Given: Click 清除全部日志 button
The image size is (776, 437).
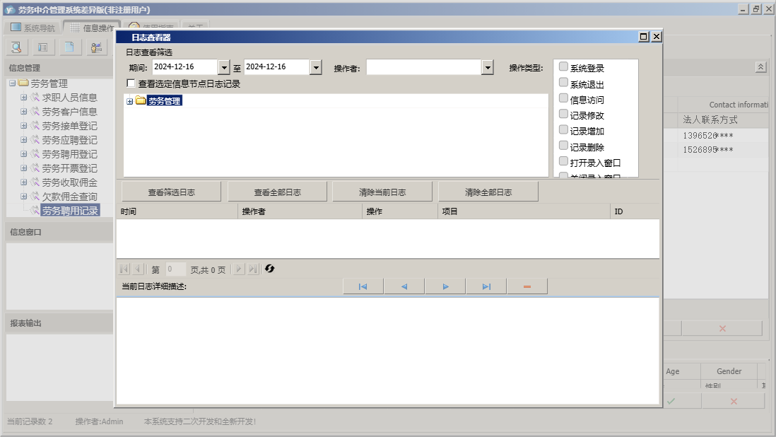Looking at the screenshot, I should click(x=488, y=192).
